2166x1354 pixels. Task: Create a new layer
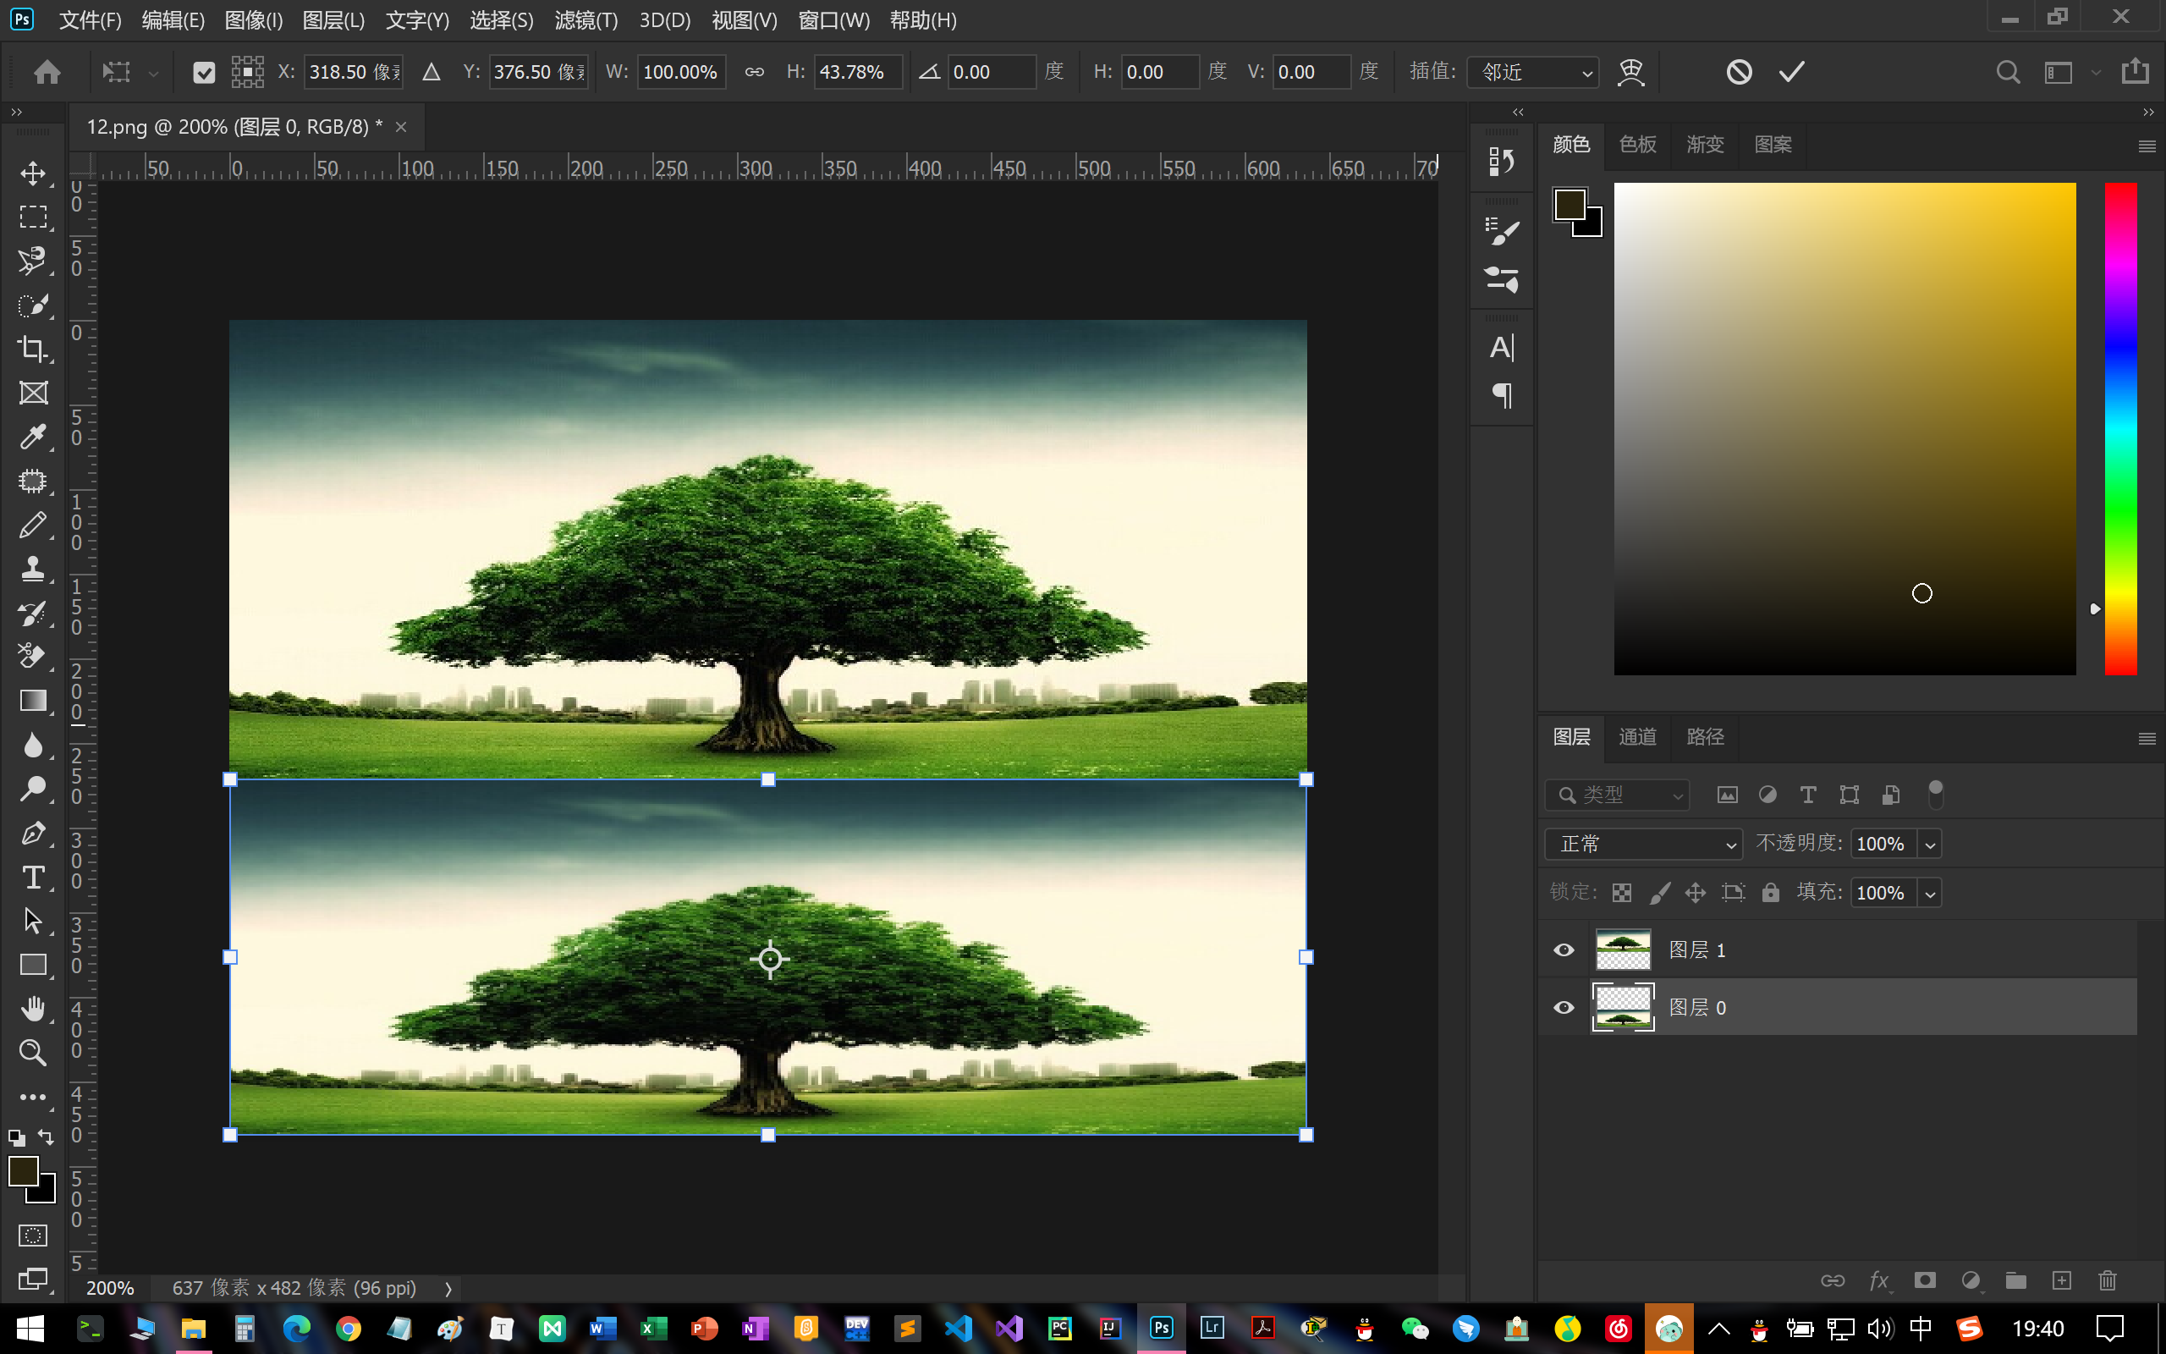[2061, 1280]
